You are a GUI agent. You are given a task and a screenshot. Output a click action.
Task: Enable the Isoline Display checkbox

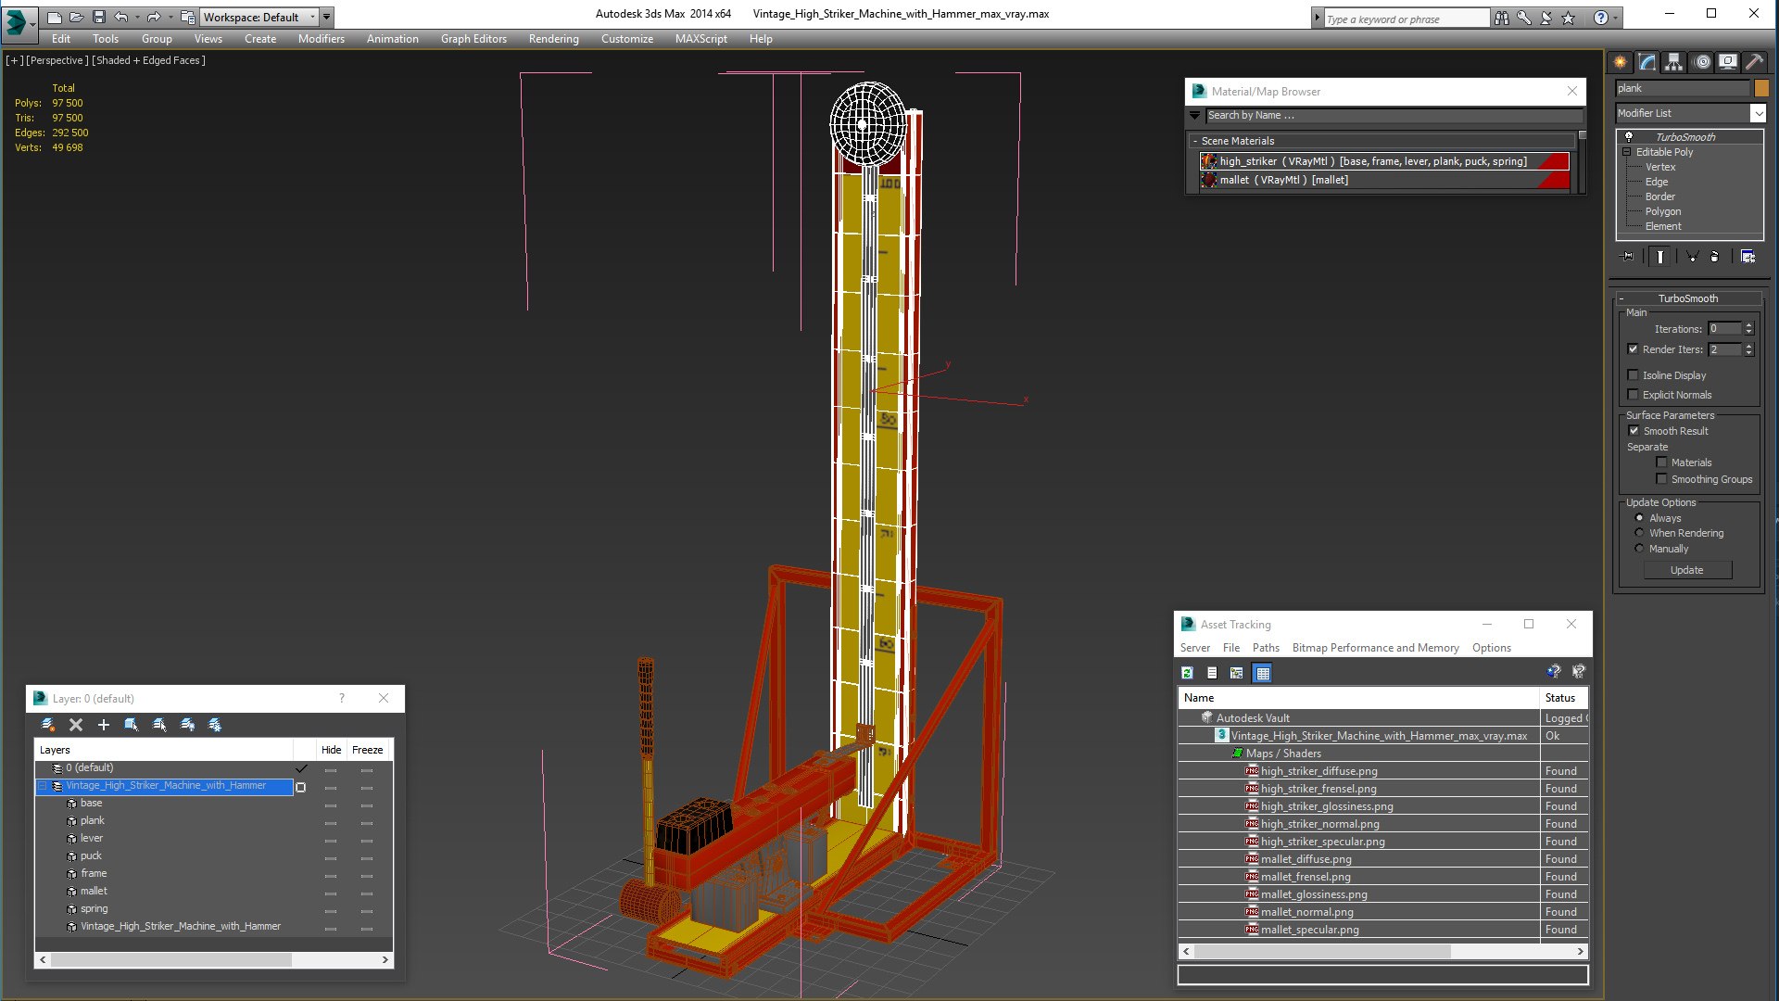[1634, 375]
